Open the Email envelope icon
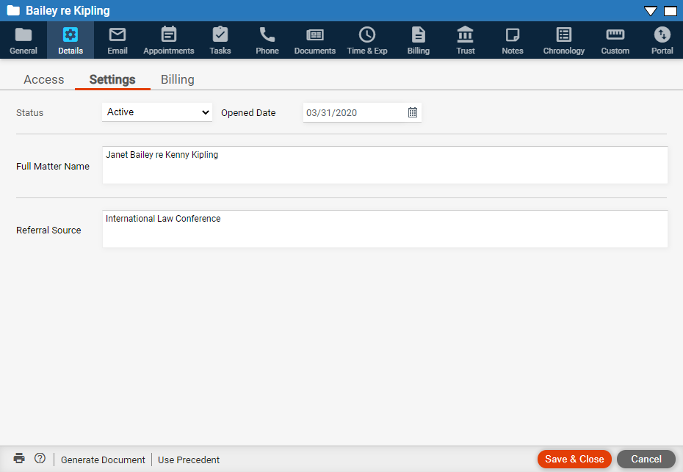 (118, 35)
